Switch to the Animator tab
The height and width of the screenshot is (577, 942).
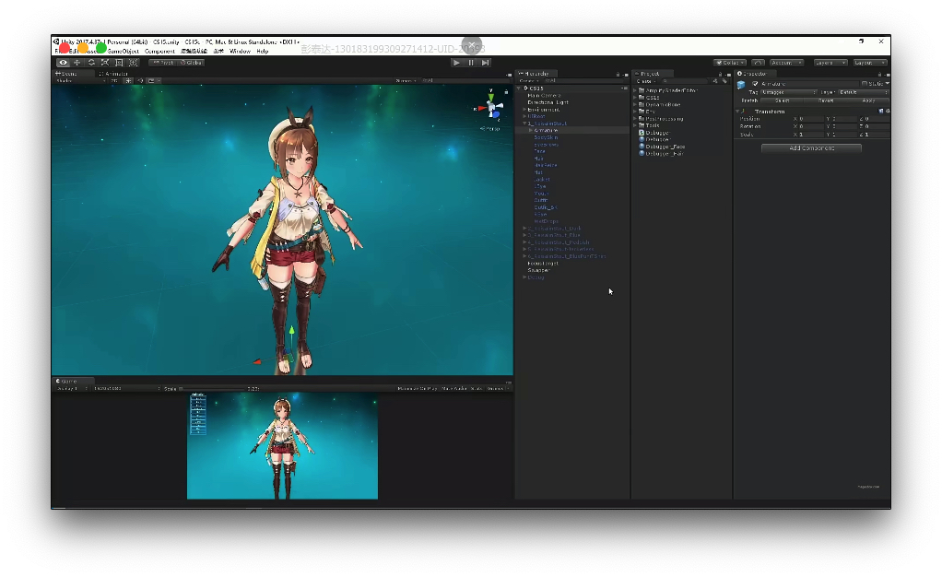[114, 74]
